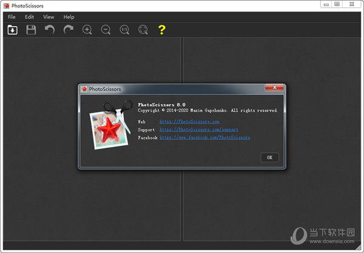Follow the PhotoScissors.com/support link

(x=198, y=130)
